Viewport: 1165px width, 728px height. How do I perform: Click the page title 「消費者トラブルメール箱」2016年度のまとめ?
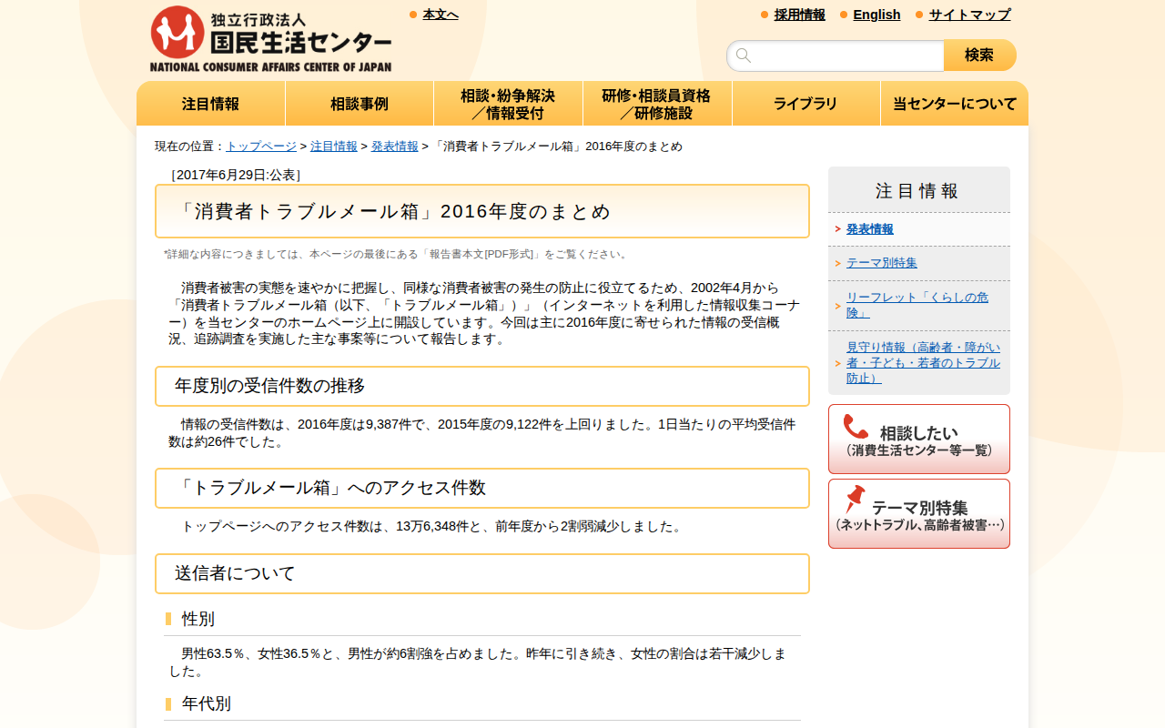[482, 211]
